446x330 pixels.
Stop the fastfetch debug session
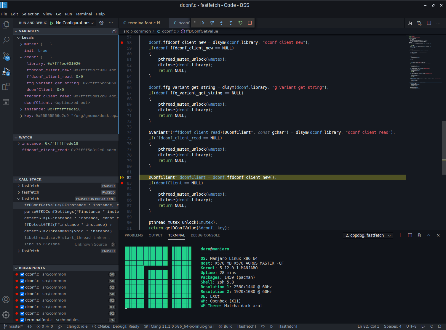(x=250, y=23)
